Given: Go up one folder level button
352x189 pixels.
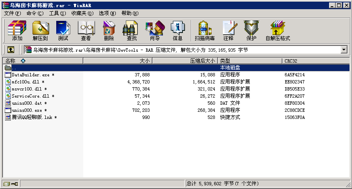Looking at the screenshot, I should tap(11, 50).
